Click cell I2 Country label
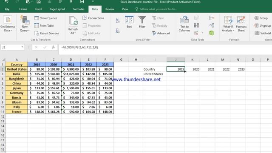Image resolution: width=272 pixels, height=153 pixels. 155,69
